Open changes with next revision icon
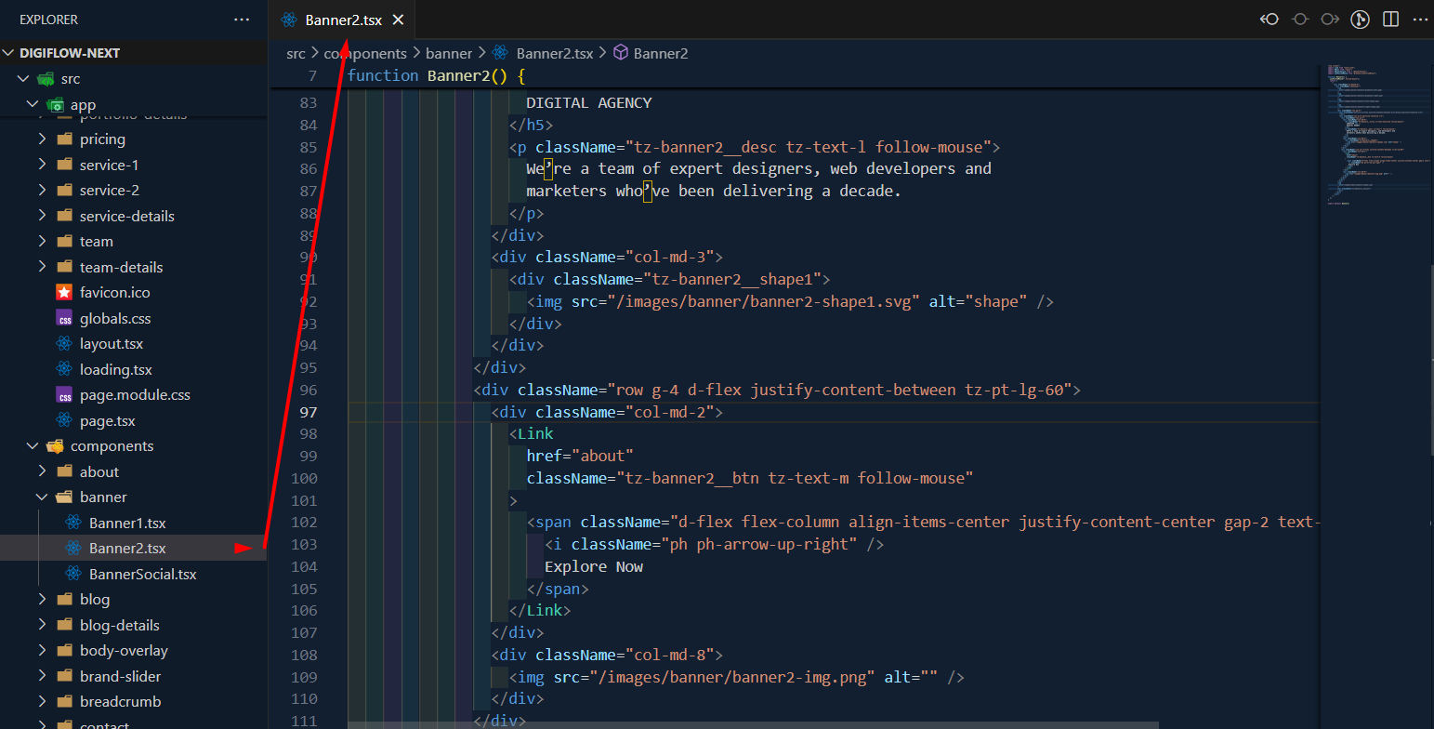1434x729 pixels. tap(1330, 20)
